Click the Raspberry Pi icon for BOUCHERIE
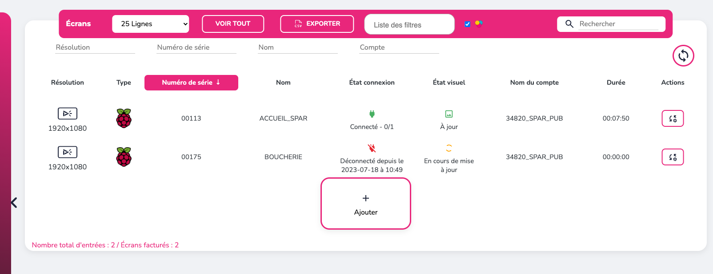713x274 pixels. (x=124, y=157)
